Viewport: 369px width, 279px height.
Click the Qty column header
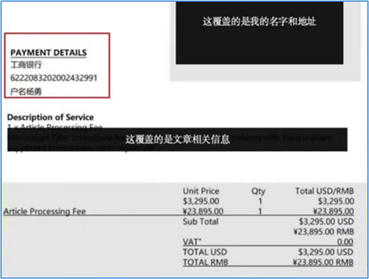(x=258, y=191)
